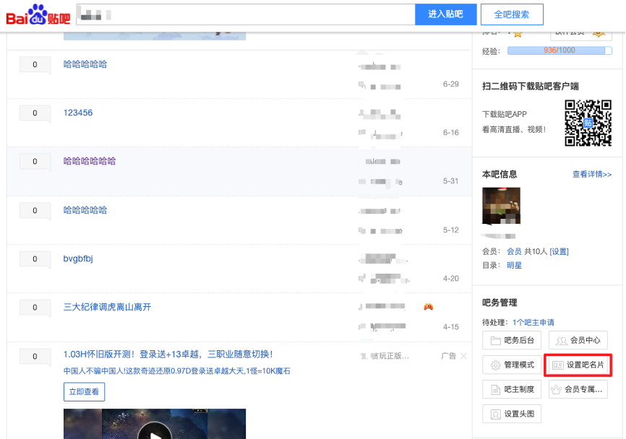Viewport: 626px width, 439px height.
Task: Click the Baidu Tieba logo
Action: (x=38, y=15)
